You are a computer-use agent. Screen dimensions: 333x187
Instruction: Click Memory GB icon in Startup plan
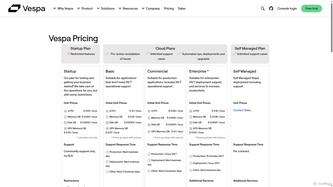(65, 117)
